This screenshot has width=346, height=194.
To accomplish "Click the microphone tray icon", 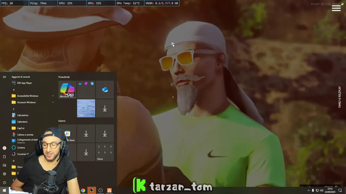I will coord(313,190).
